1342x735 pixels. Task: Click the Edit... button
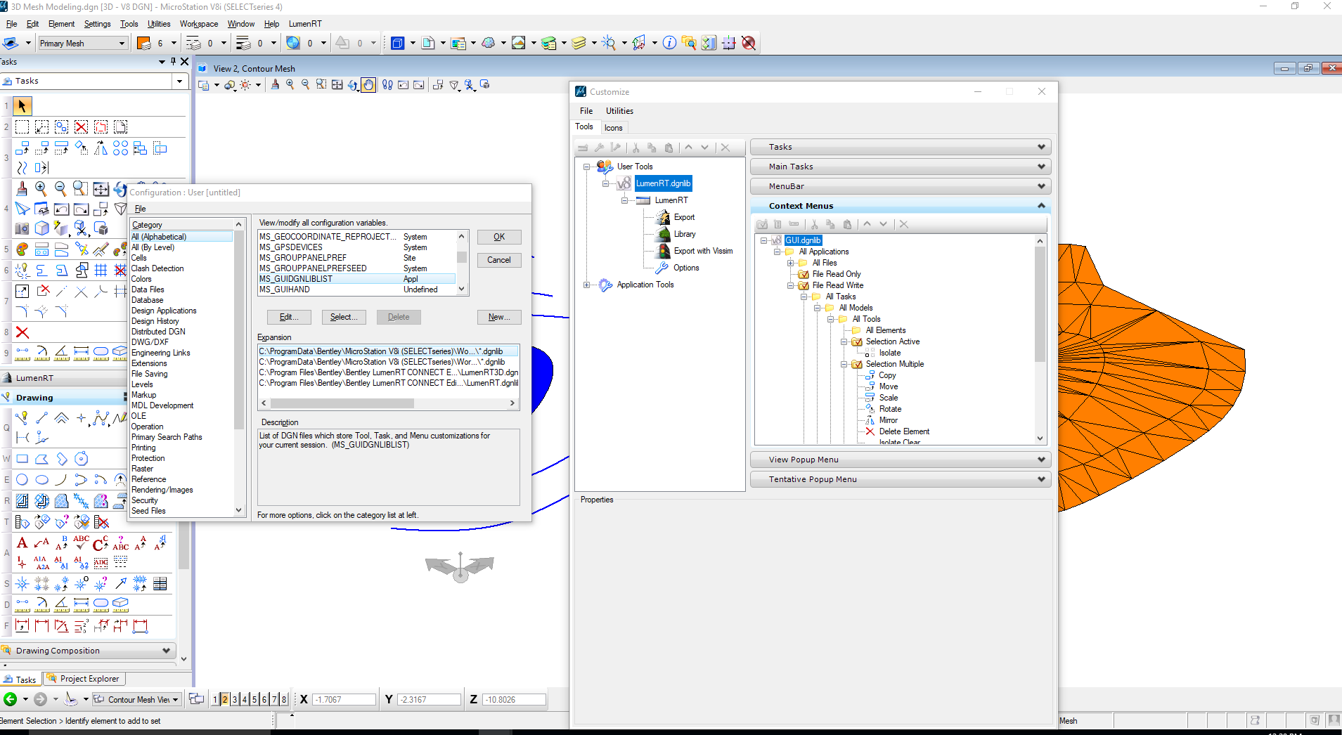tap(289, 317)
